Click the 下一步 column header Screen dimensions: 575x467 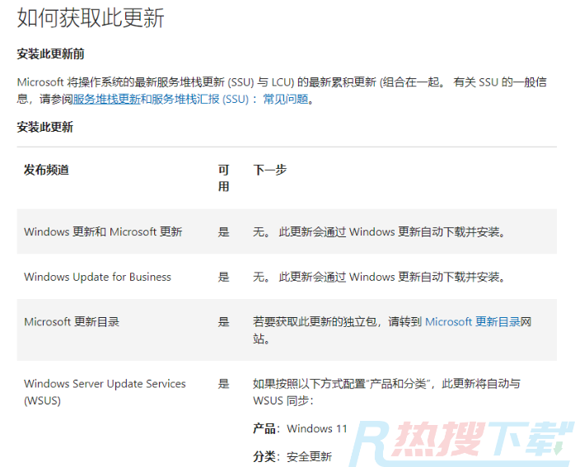270,170
